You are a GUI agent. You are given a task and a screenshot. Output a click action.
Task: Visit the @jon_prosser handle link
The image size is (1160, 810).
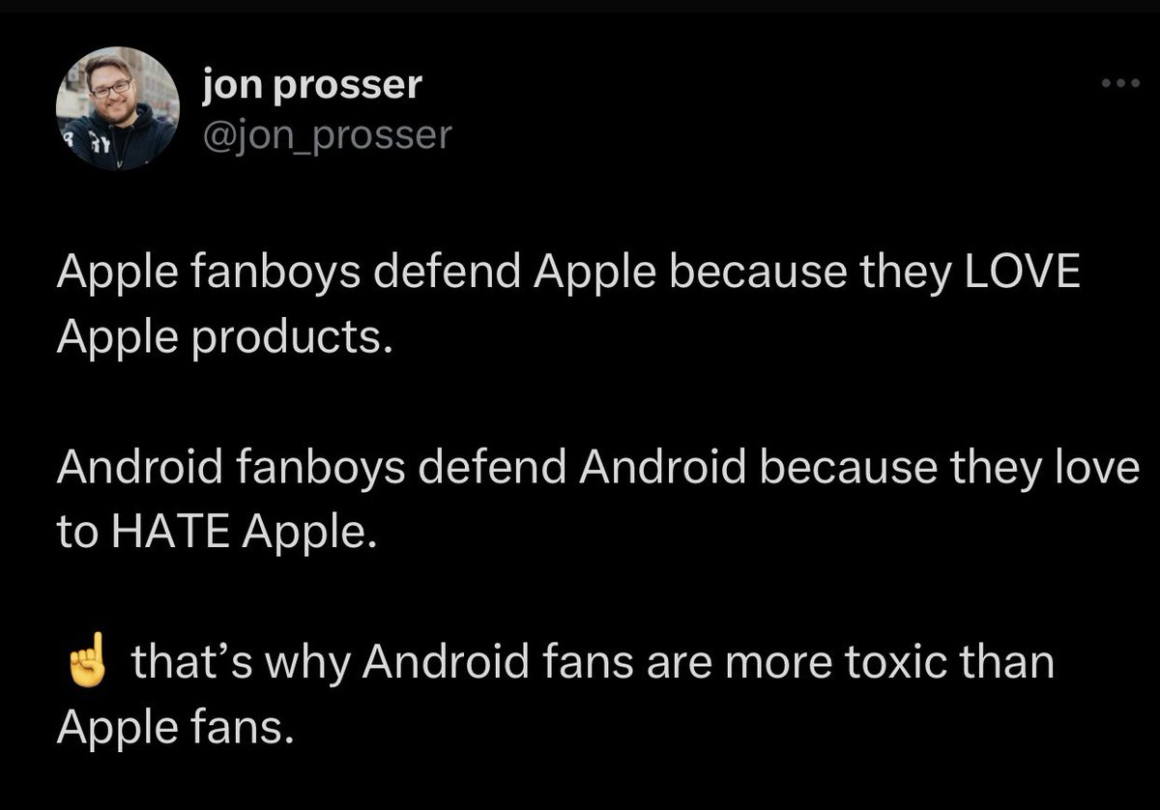(326, 134)
